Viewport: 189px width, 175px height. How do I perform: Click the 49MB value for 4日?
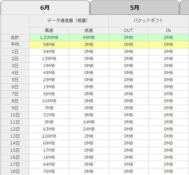pyautogui.click(x=49, y=73)
